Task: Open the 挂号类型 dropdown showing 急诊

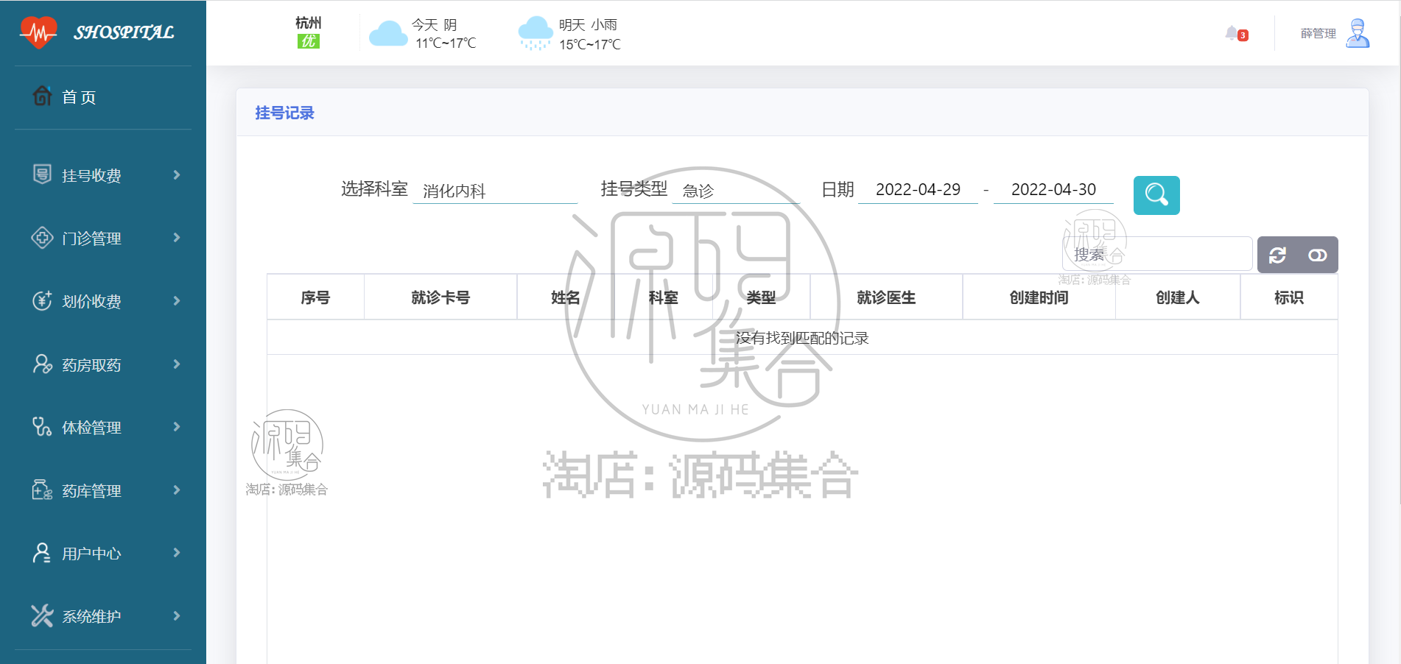Action: (x=736, y=191)
